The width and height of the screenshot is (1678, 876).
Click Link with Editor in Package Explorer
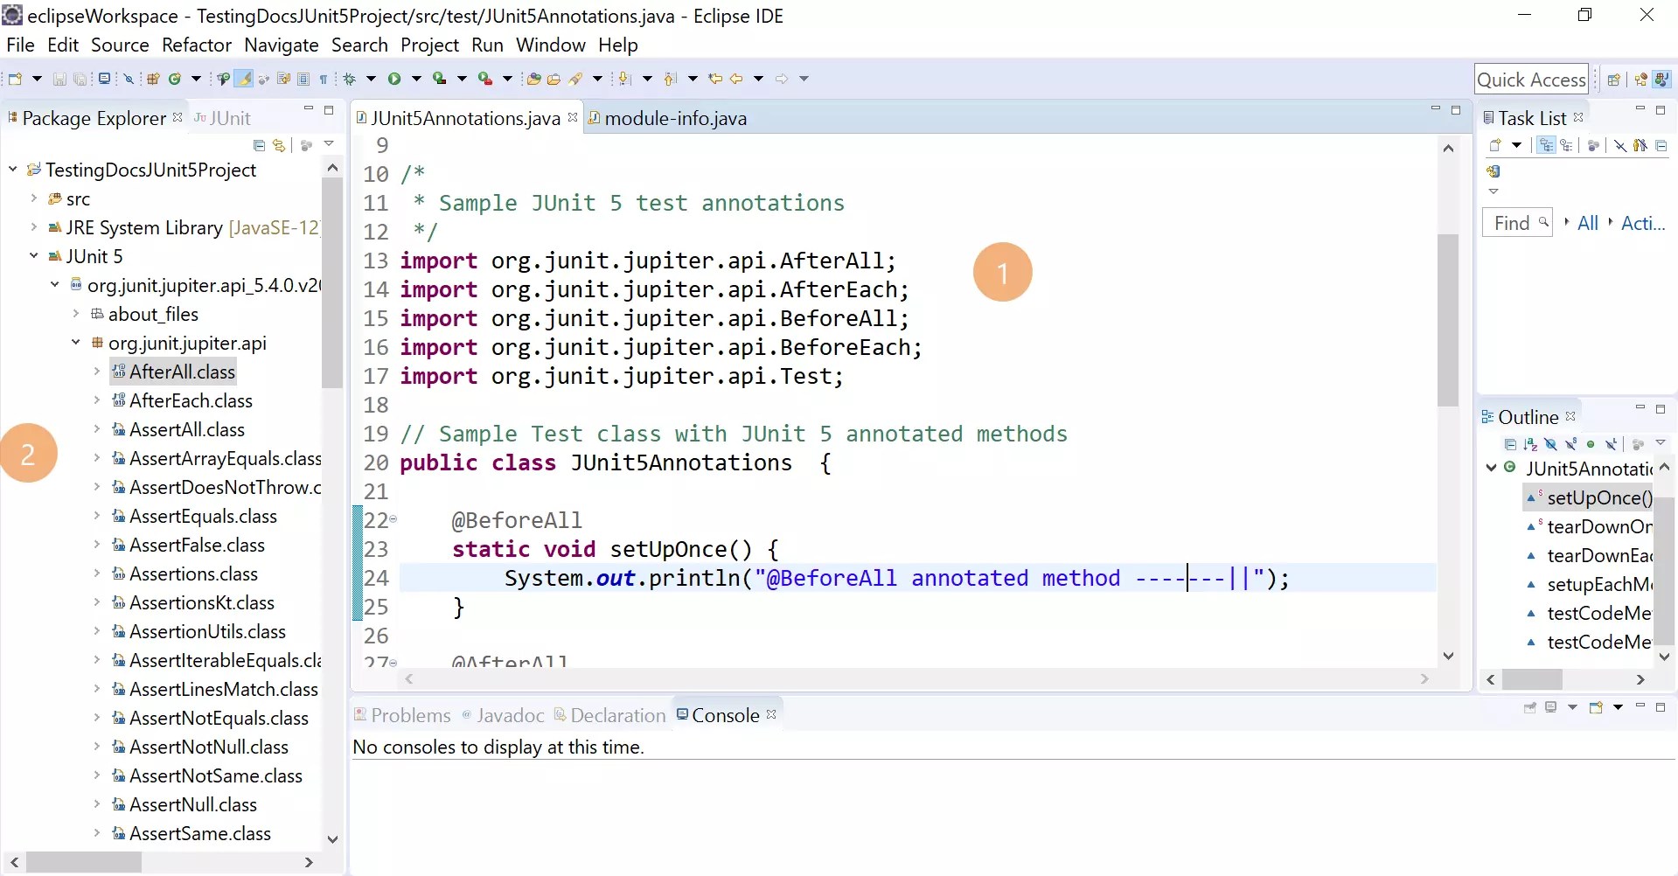pyautogui.click(x=279, y=145)
